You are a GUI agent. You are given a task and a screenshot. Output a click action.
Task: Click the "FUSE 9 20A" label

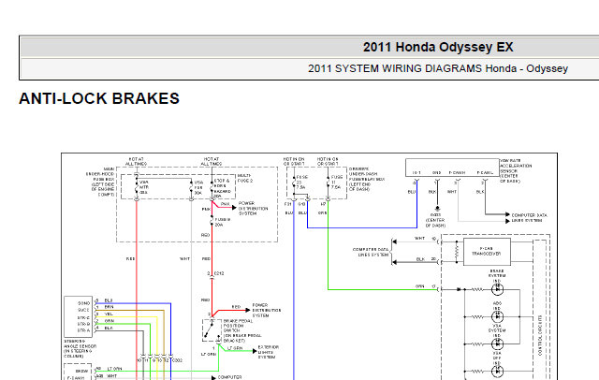point(223,222)
